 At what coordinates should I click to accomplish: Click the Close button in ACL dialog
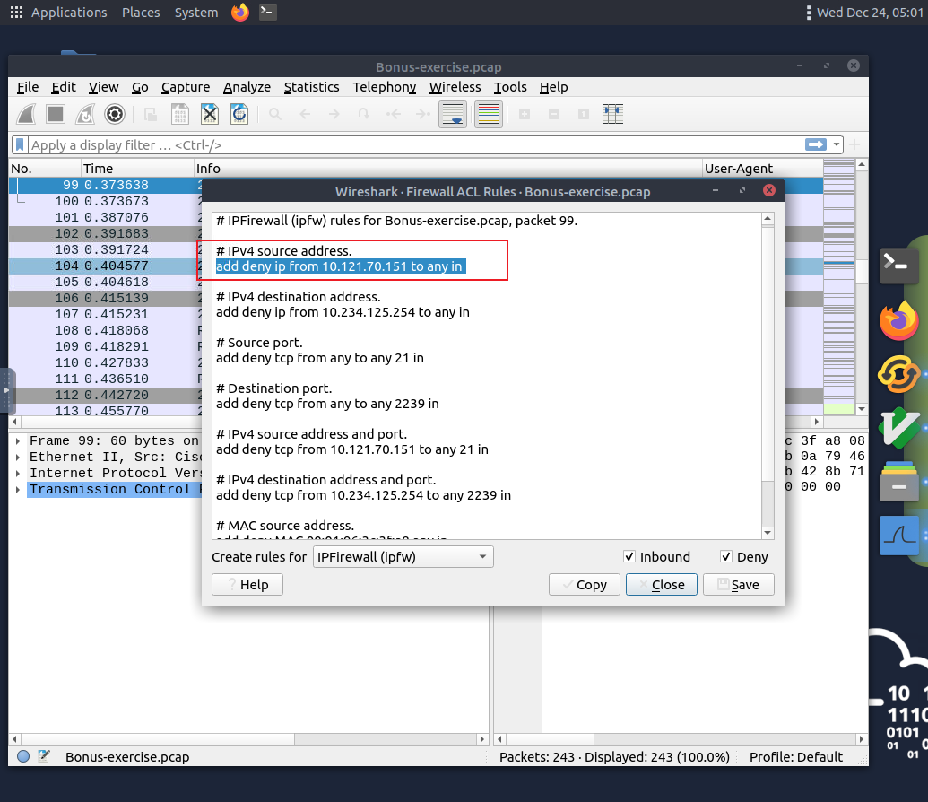661,585
